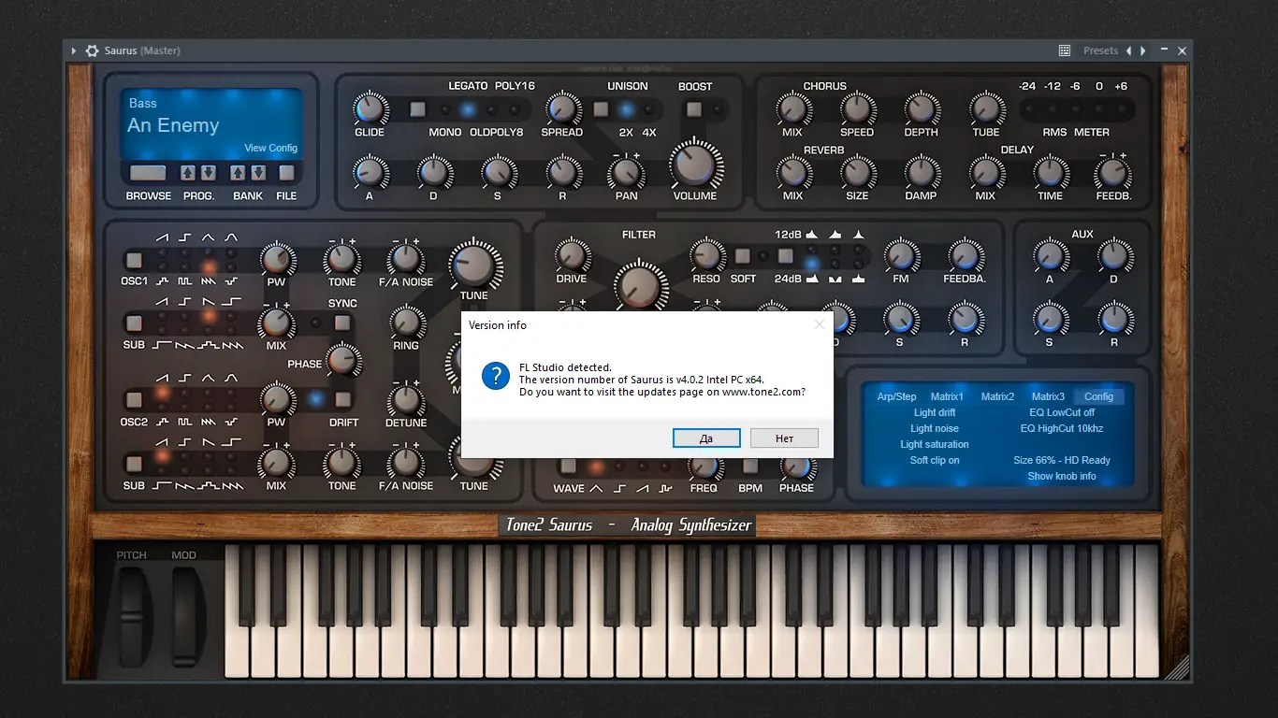The image size is (1278, 718).
Task: Open the FILE menu button
Action: (286, 173)
